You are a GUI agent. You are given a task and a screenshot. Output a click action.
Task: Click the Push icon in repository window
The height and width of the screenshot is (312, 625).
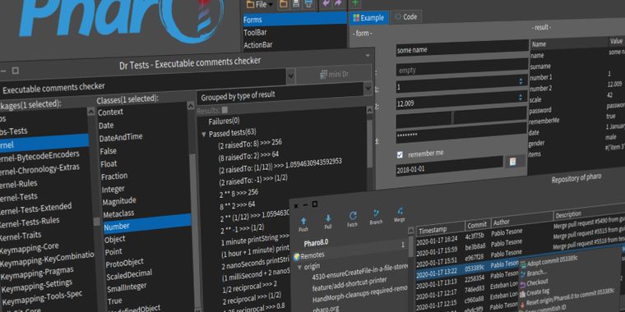click(x=303, y=221)
